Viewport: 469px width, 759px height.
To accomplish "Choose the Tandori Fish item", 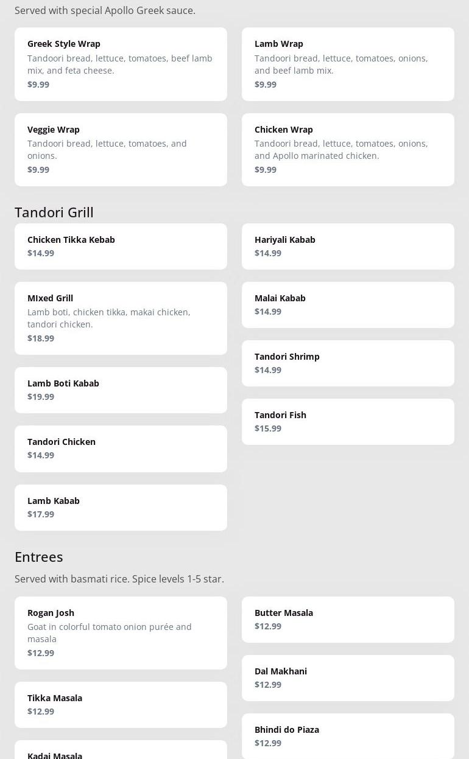I will tap(348, 421).
